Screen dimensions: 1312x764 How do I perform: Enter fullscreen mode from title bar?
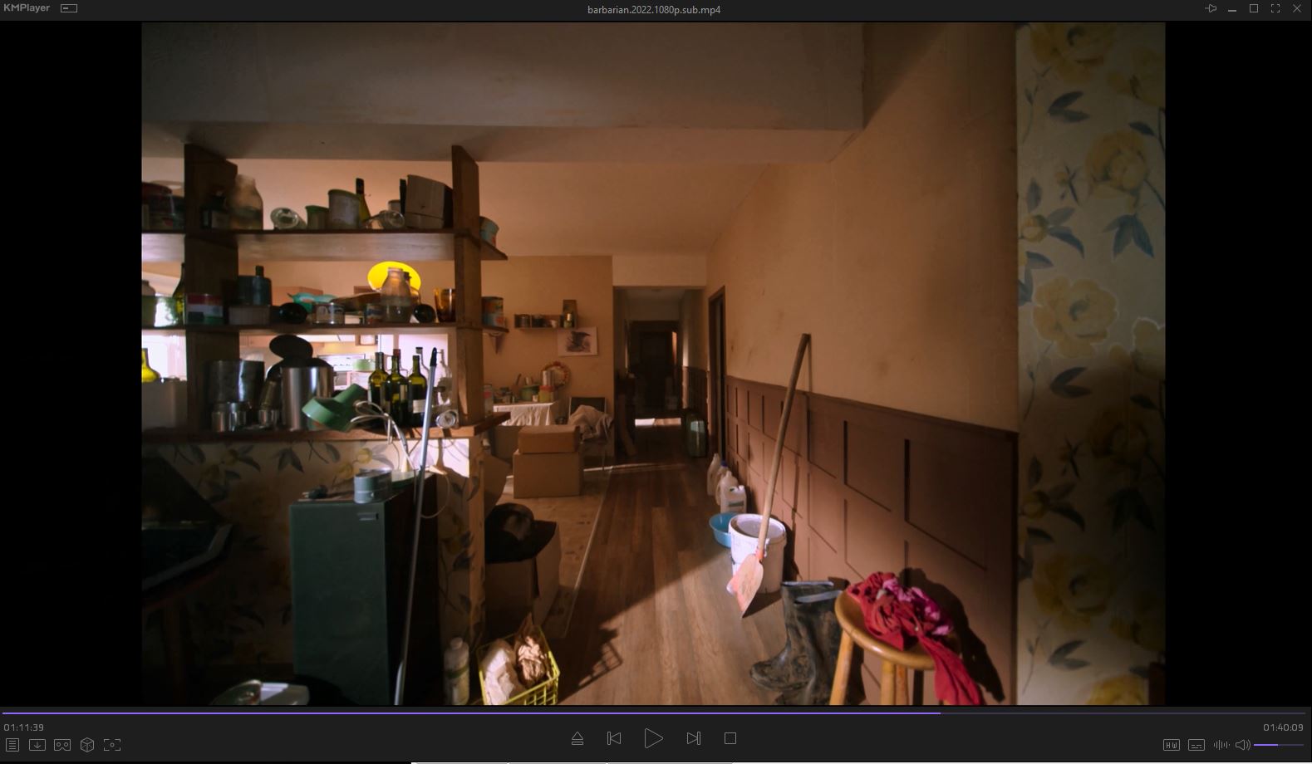click(1275, 8)
